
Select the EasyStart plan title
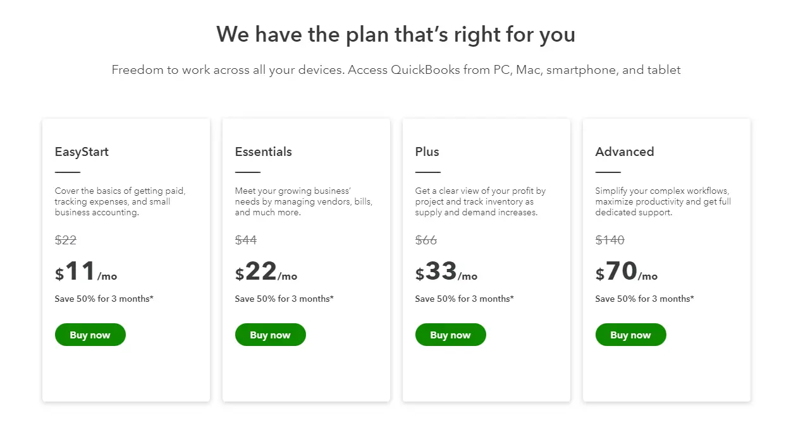pos(82,152)
